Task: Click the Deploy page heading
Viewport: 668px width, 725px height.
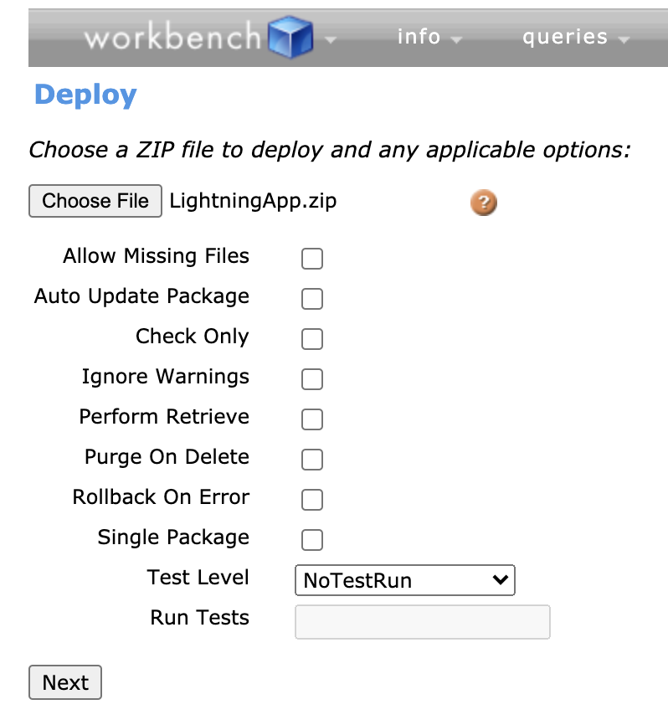Action: 85,95
